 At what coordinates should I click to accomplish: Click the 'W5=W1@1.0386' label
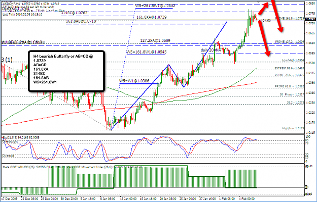click(134, 81)
